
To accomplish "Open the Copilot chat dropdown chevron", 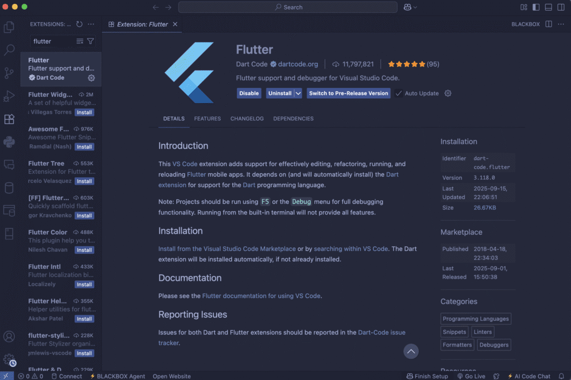I will 415,7.
